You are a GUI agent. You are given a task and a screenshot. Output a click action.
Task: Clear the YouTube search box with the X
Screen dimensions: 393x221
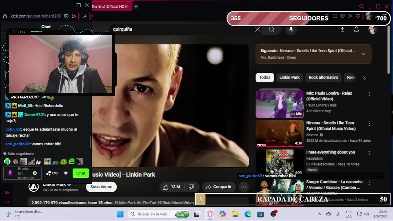point(258,29)
